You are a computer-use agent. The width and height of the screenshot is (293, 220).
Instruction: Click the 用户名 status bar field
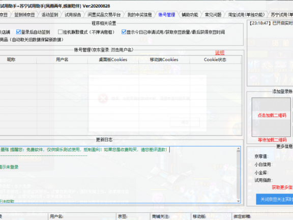(82, 216)
